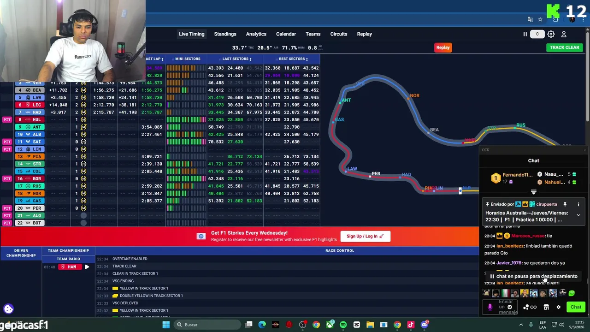
Task: Open Microsoft Edge from the taskbar
Action: pos(262,325)
